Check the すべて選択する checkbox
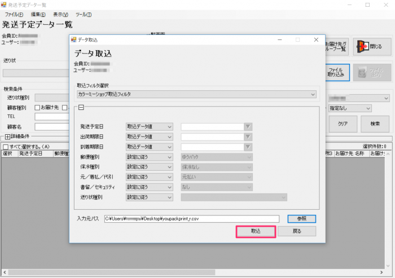Screen dimensions: 395x278 [x=6, y=147]
